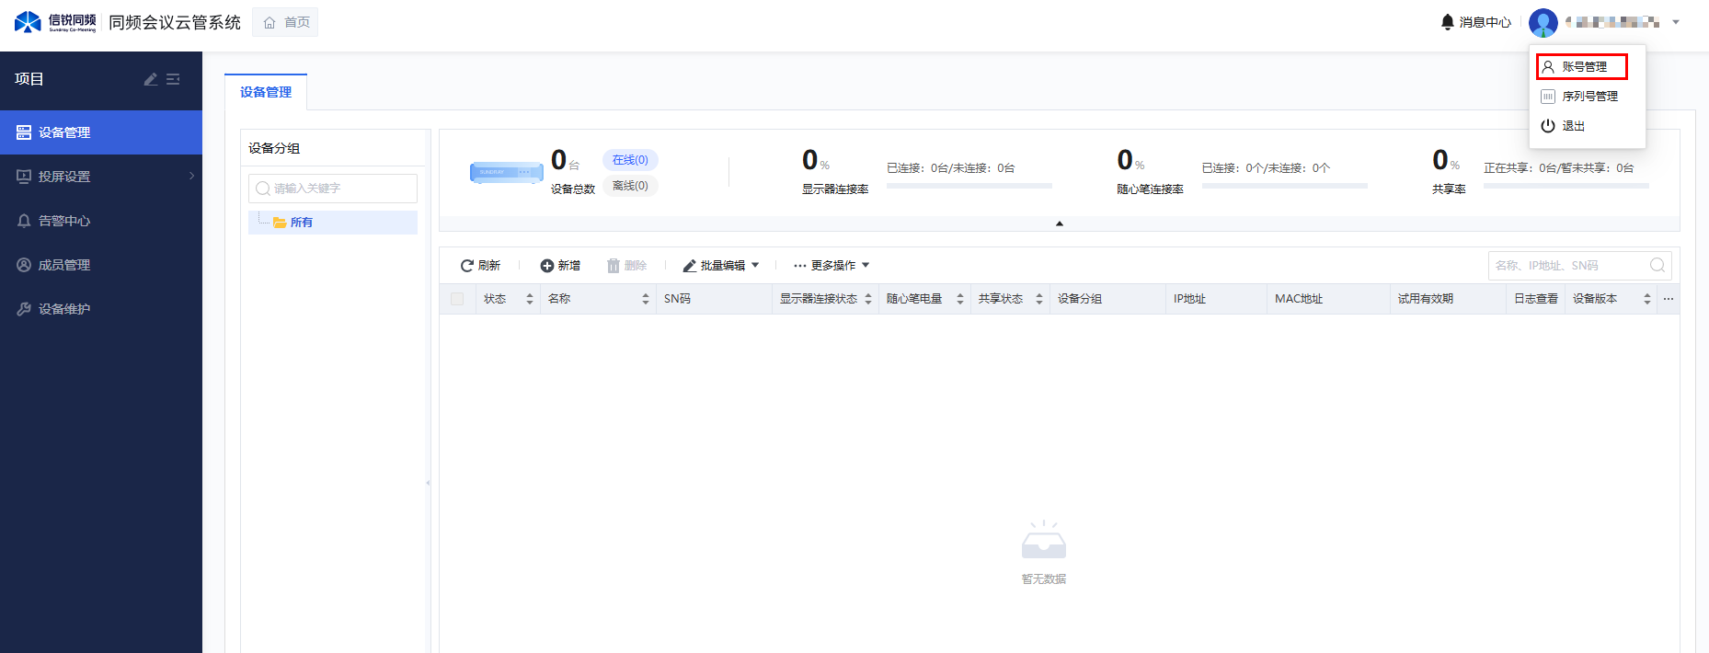Click the user avatar icon

(1543, 22)
